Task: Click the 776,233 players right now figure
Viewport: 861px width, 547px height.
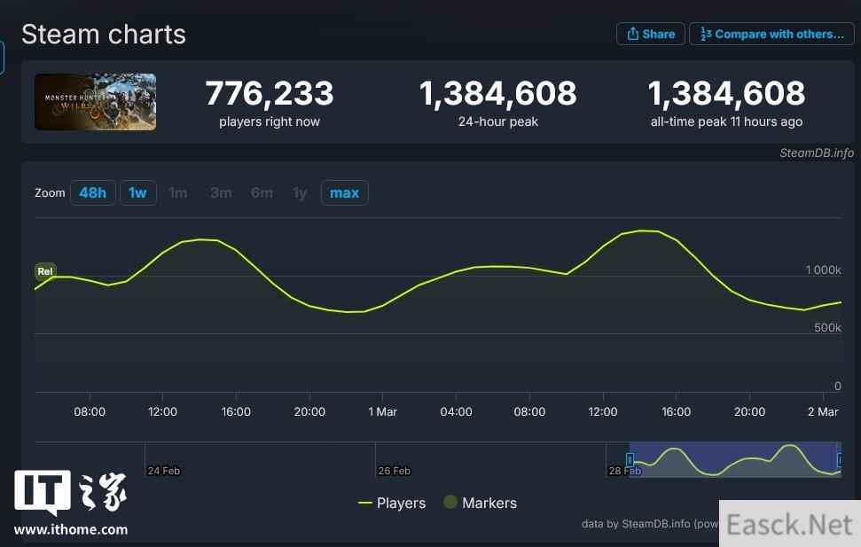Action: (269, 93)
